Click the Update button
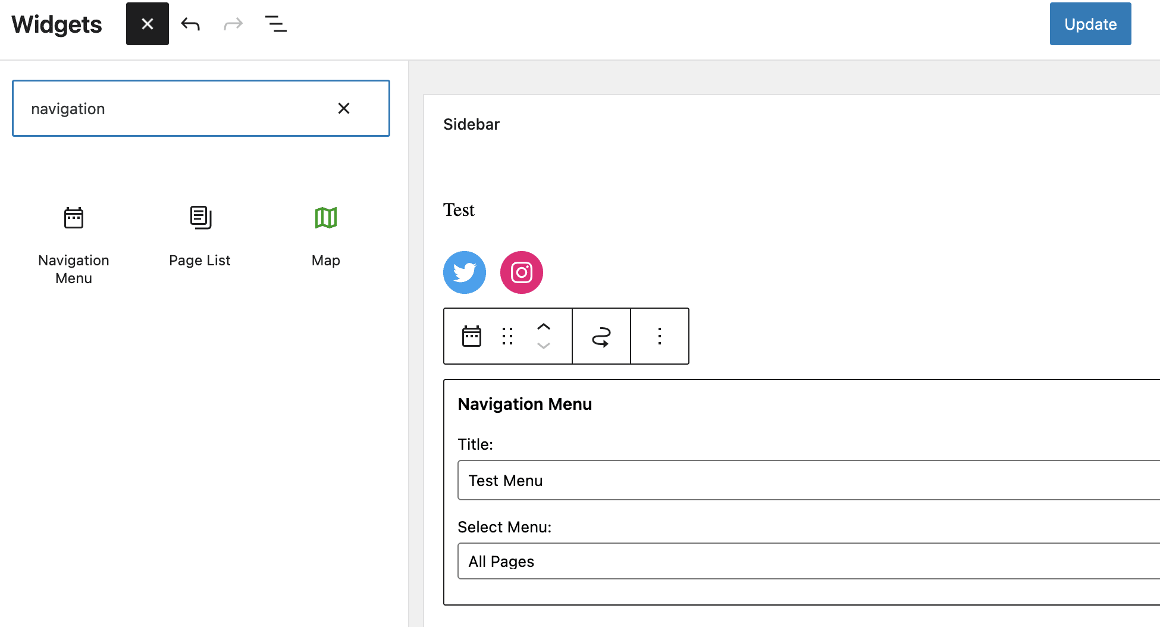Image resolution: width=1160 pixels, height=627 pixels. click(1090, 24)
